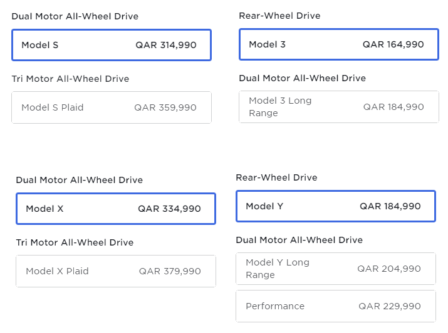Click the QAR 204,990 price

click(x=389, y=269)
